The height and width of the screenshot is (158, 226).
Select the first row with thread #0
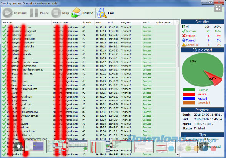click(88, 27)
